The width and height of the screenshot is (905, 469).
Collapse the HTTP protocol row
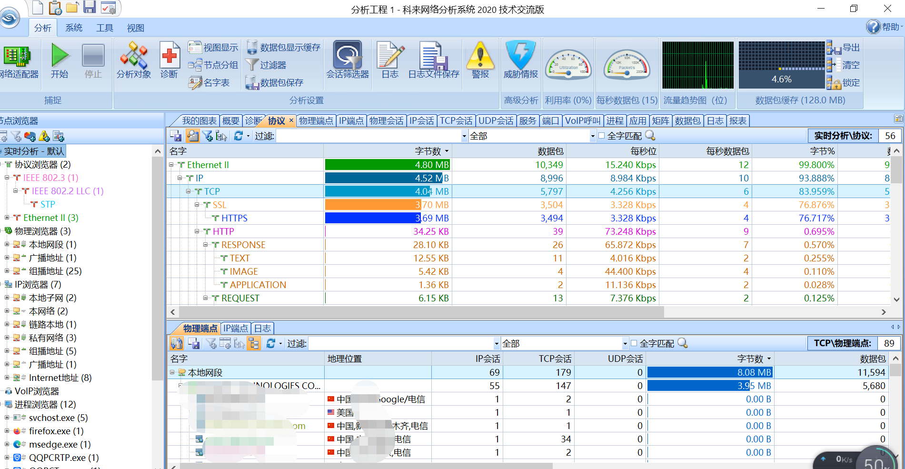click(197, 231)
